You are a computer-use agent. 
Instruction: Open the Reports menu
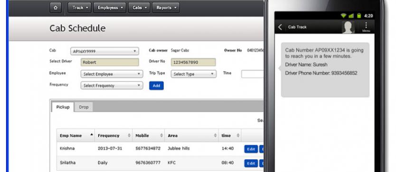pyautogui.click(x=166, y=8)
